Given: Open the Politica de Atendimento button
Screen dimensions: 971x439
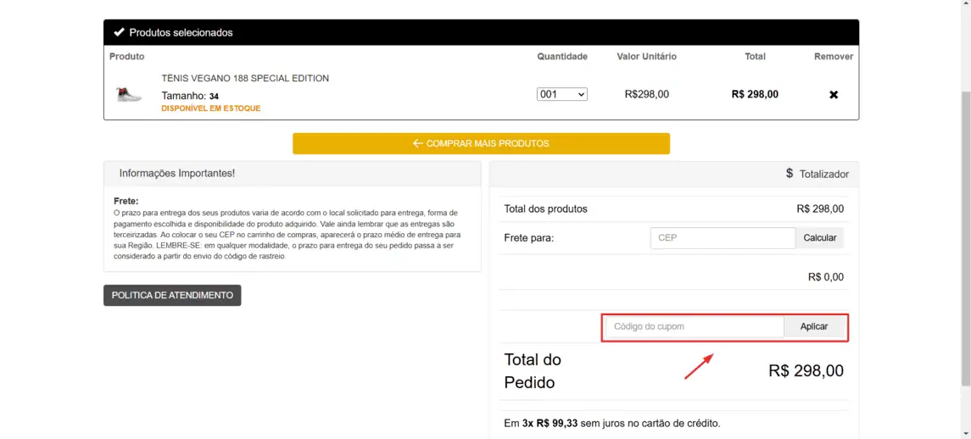Looking at the screenshot, I should tap(172, 295).
